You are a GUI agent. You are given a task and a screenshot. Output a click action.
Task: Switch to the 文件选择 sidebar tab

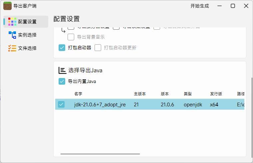tap(27, 48)
